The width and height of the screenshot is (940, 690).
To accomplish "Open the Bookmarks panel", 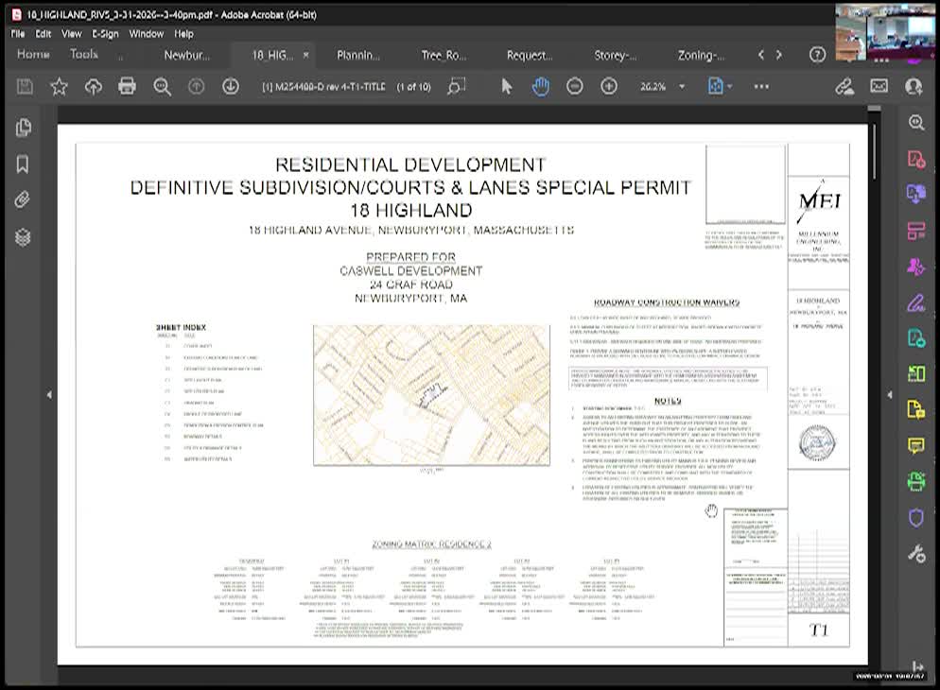I will [22, 163].
